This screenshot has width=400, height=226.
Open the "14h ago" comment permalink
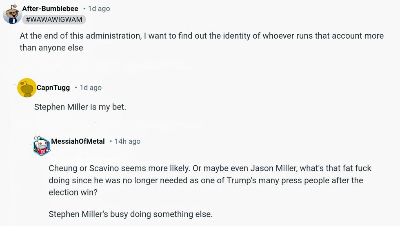coord(127,141)
